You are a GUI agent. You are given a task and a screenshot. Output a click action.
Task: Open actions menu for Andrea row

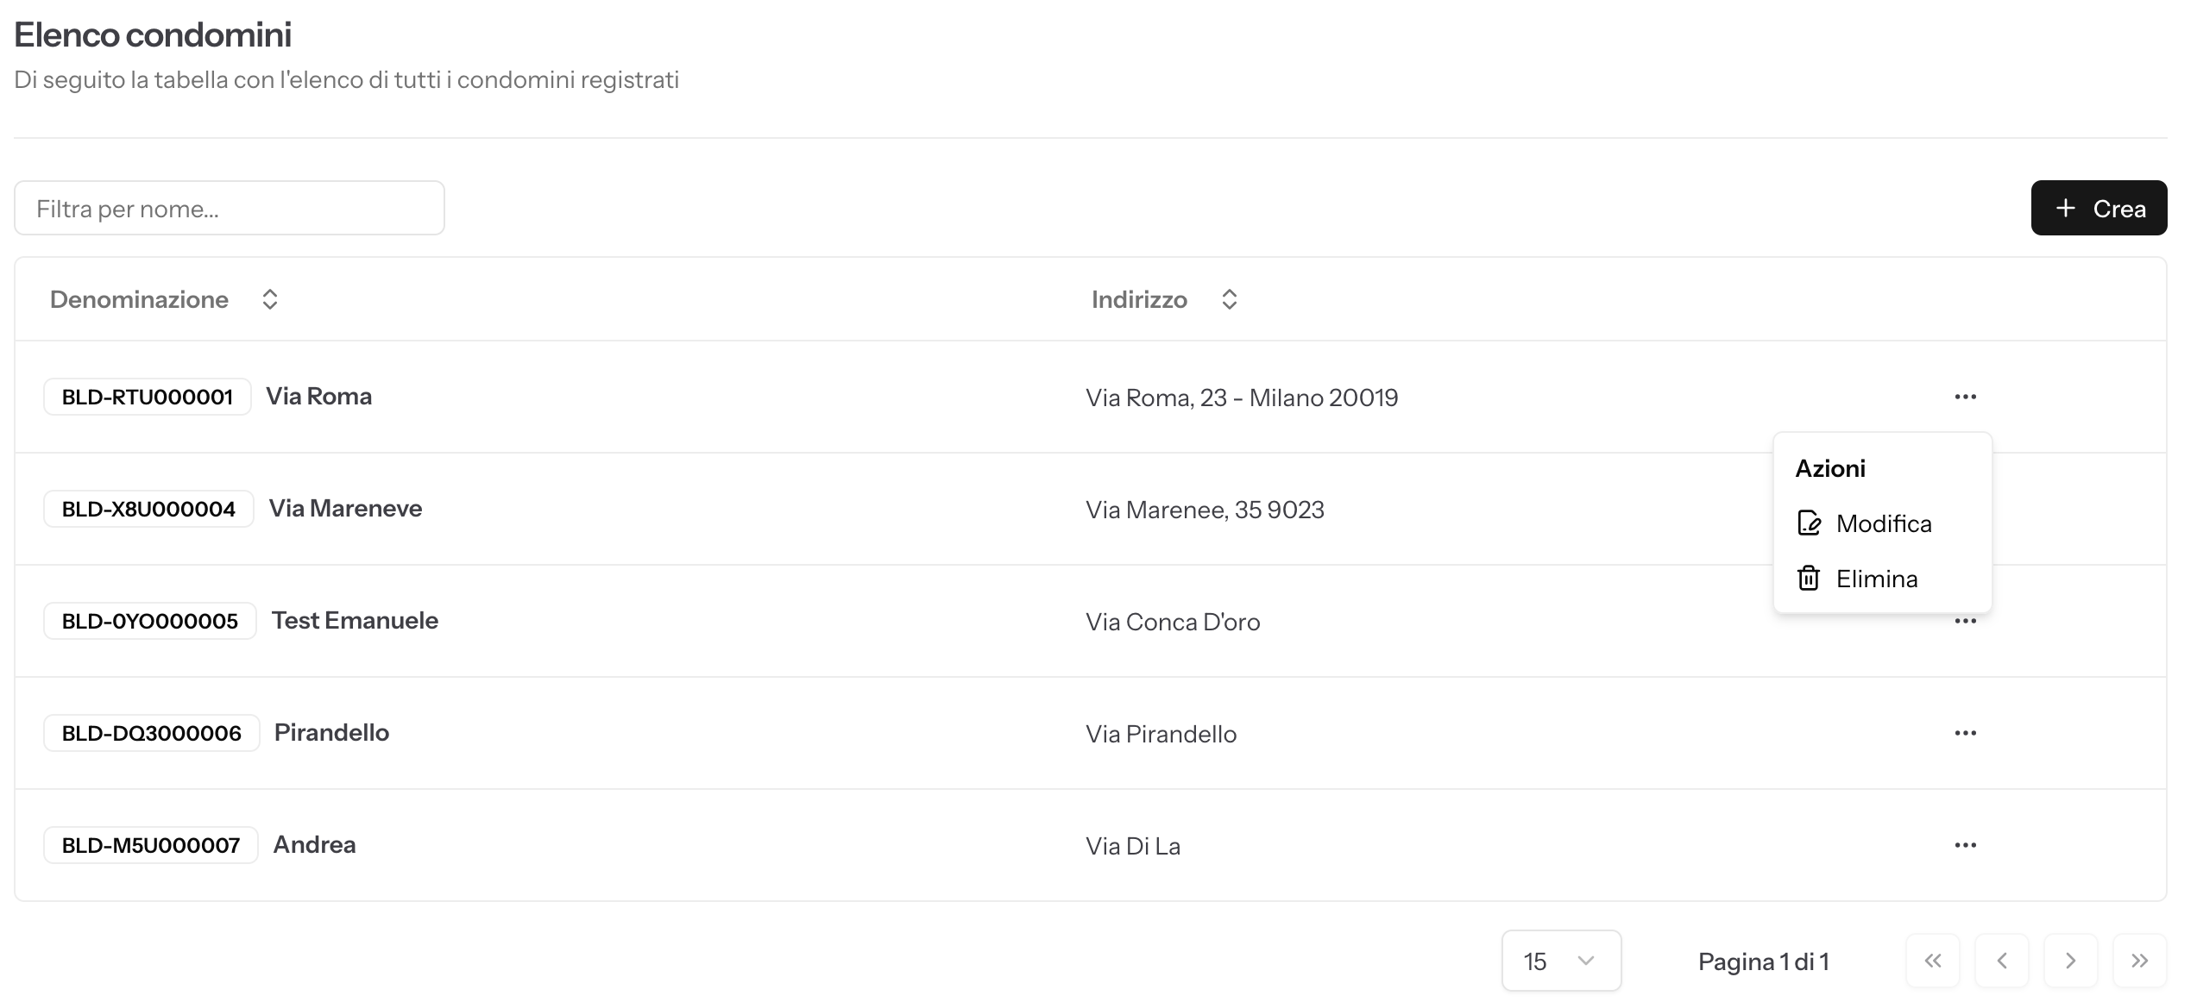1965,845
